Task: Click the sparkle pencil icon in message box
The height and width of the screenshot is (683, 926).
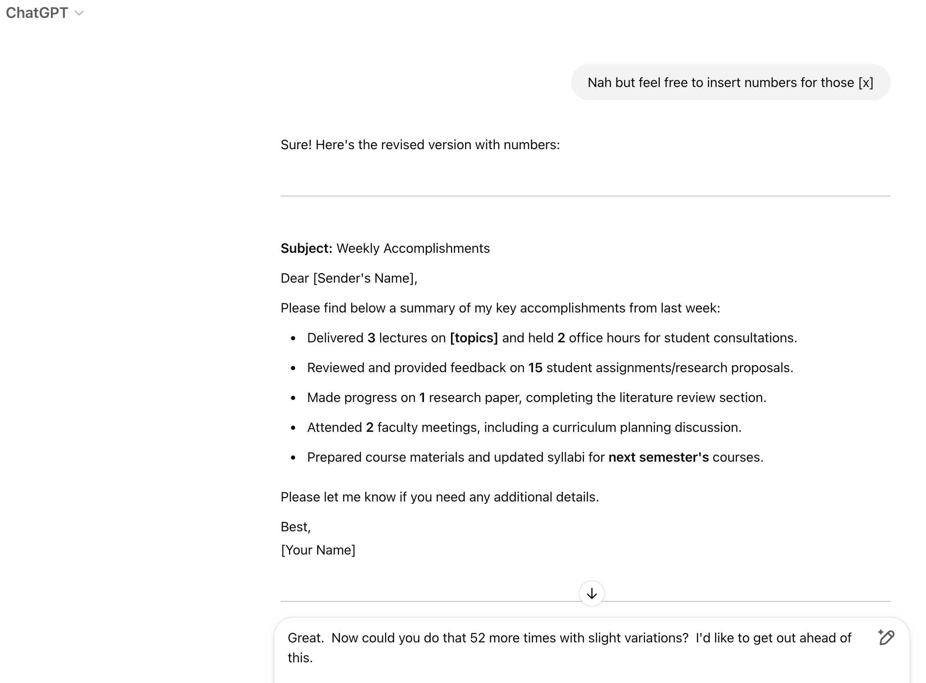Action: (x=886, y=637)
